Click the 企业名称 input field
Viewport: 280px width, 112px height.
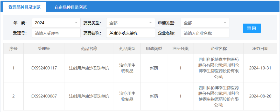pyautogui.click(x=205, y=33)
